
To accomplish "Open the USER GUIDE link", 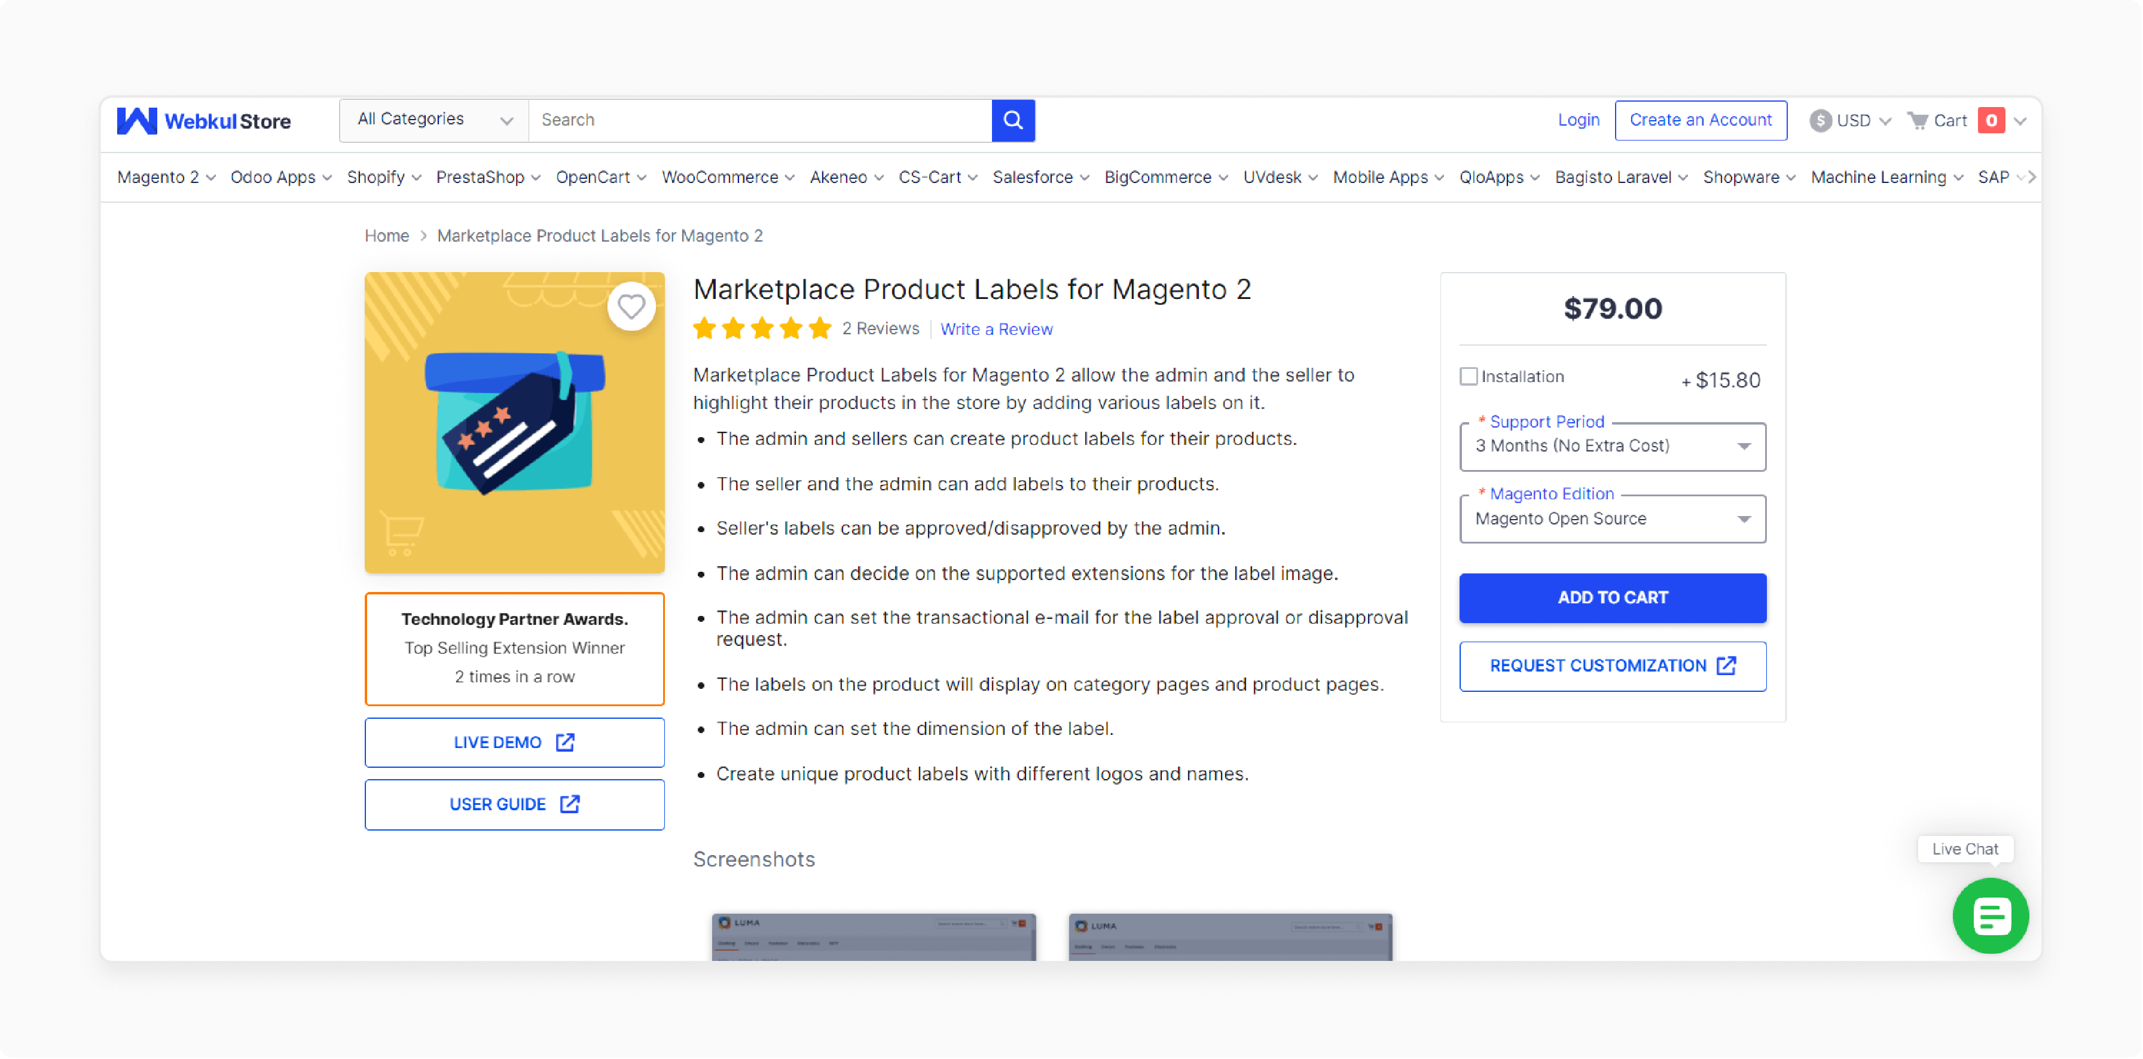I will pos(515,804).
